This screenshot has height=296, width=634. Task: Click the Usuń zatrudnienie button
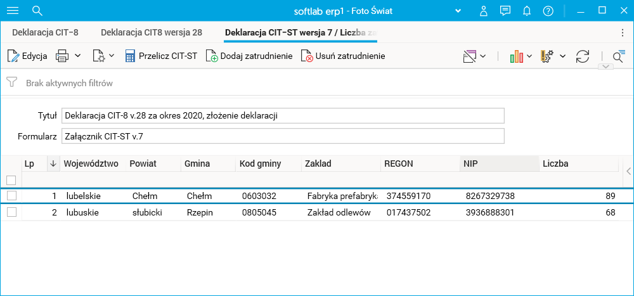pos(343,56)
